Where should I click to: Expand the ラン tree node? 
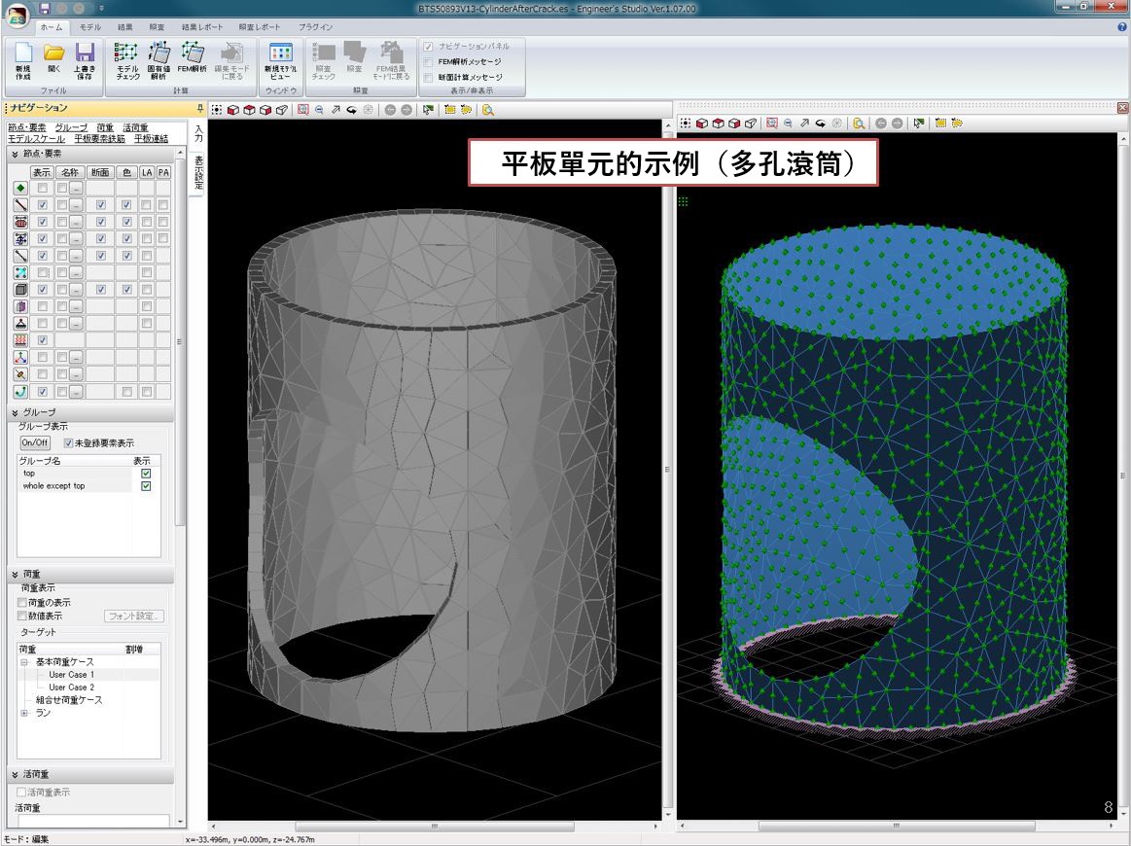pos(24,713)
